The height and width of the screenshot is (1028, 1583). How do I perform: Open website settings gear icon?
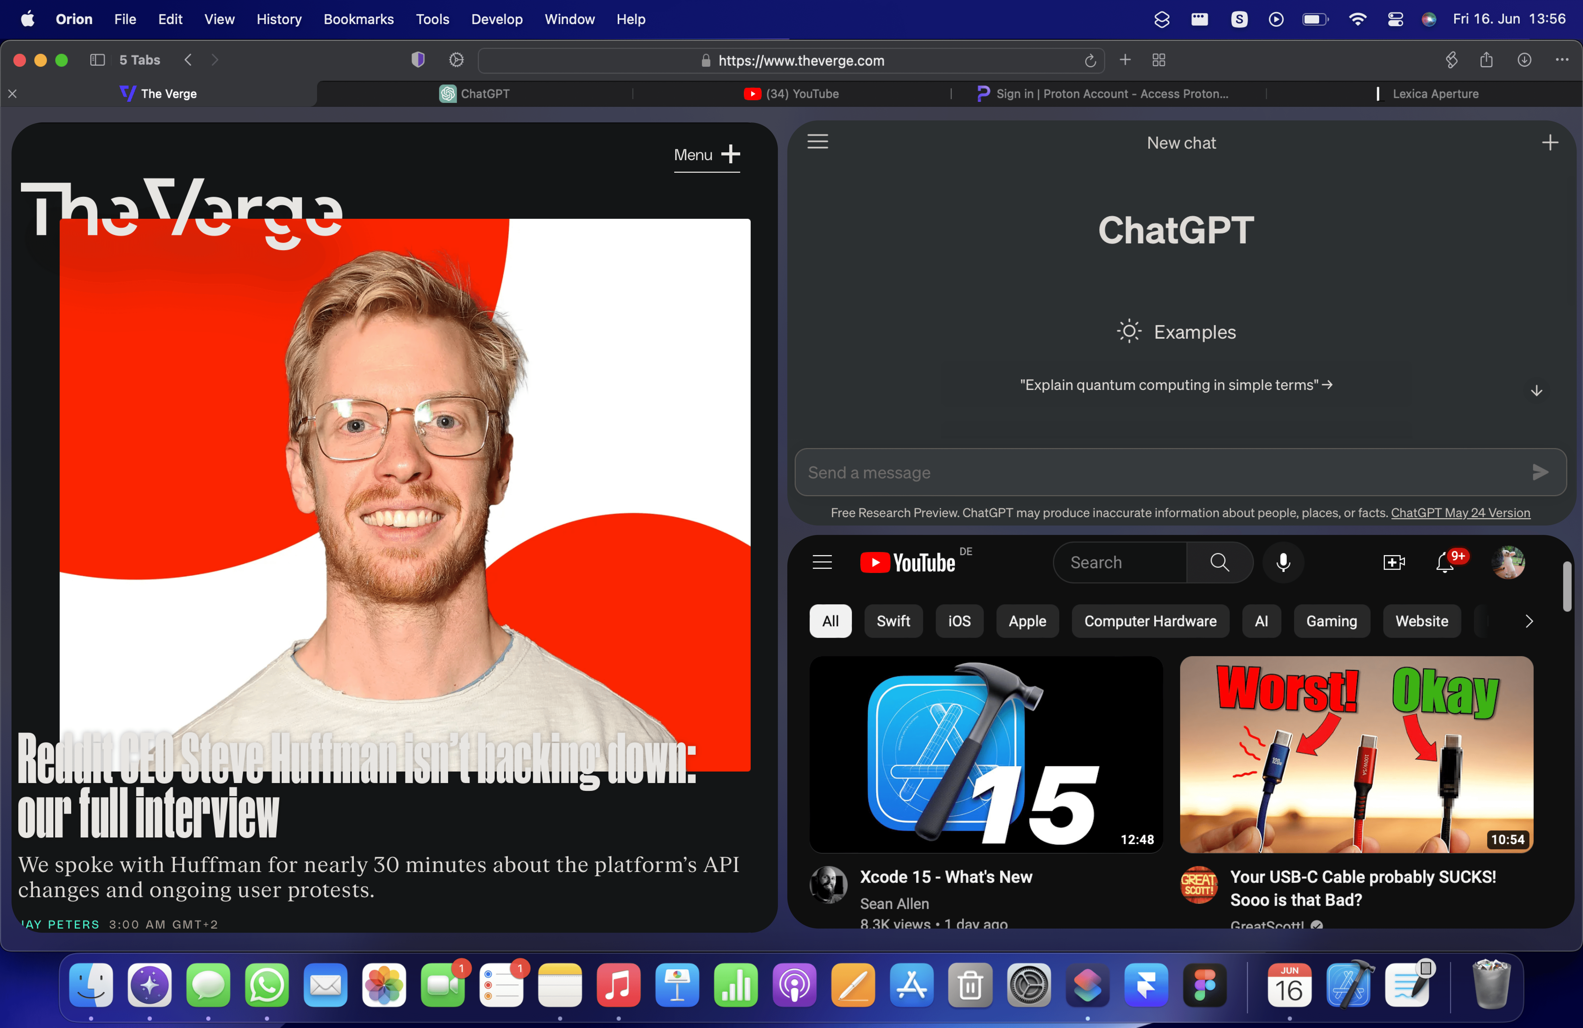coord(456,60)
